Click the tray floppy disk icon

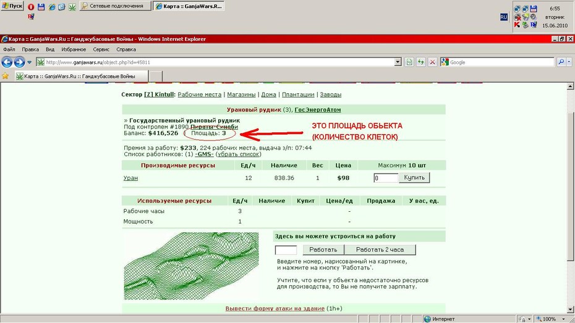[x=534, y=9]
